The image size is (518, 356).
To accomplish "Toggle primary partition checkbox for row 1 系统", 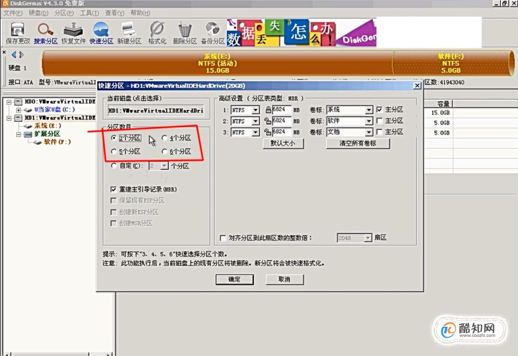I will coord(379,110).
